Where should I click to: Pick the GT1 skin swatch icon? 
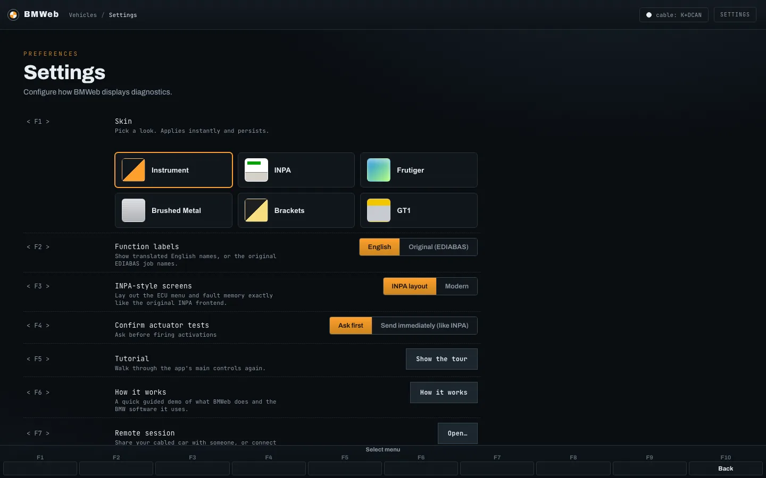pos(379,210)
